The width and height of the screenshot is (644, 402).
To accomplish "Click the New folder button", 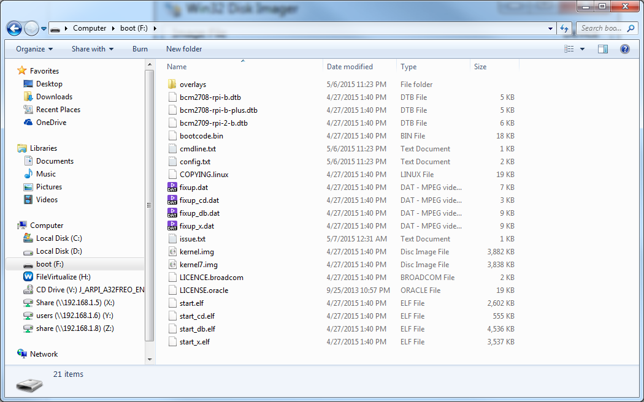I will tap(184, 49).
